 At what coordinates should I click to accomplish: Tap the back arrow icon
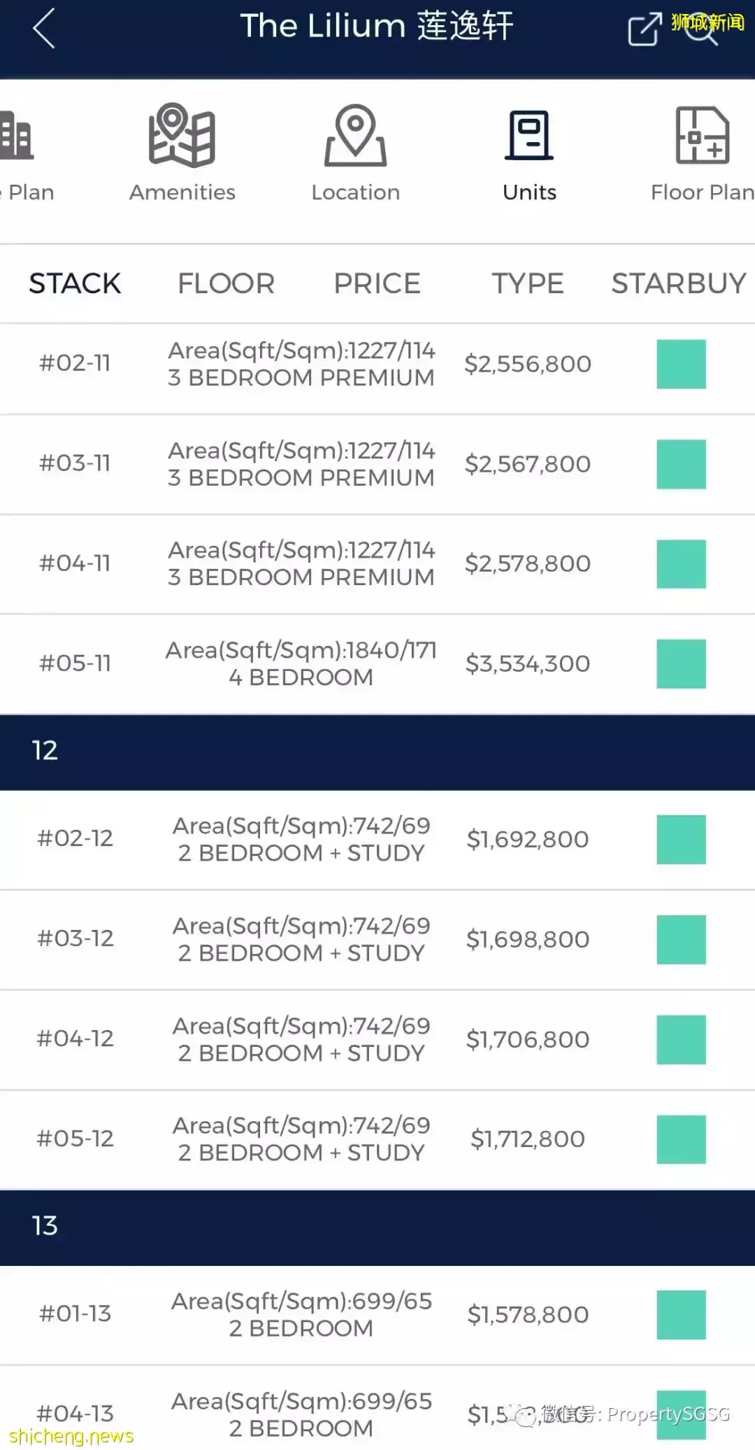coord(44,29)
